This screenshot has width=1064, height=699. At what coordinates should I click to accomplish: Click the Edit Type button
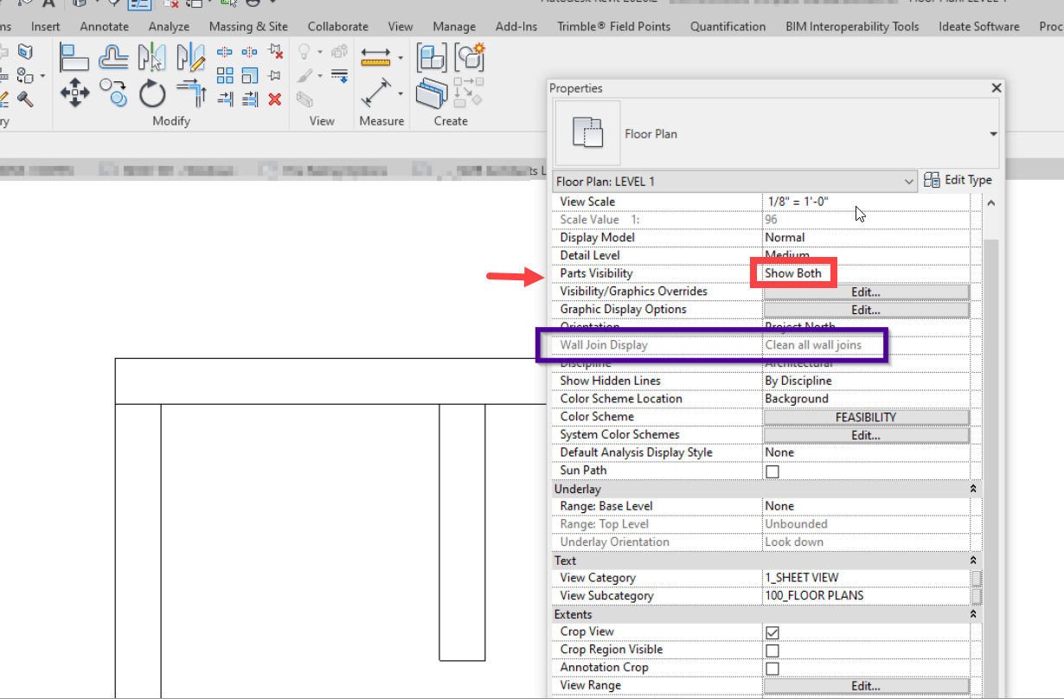point(958,180)
